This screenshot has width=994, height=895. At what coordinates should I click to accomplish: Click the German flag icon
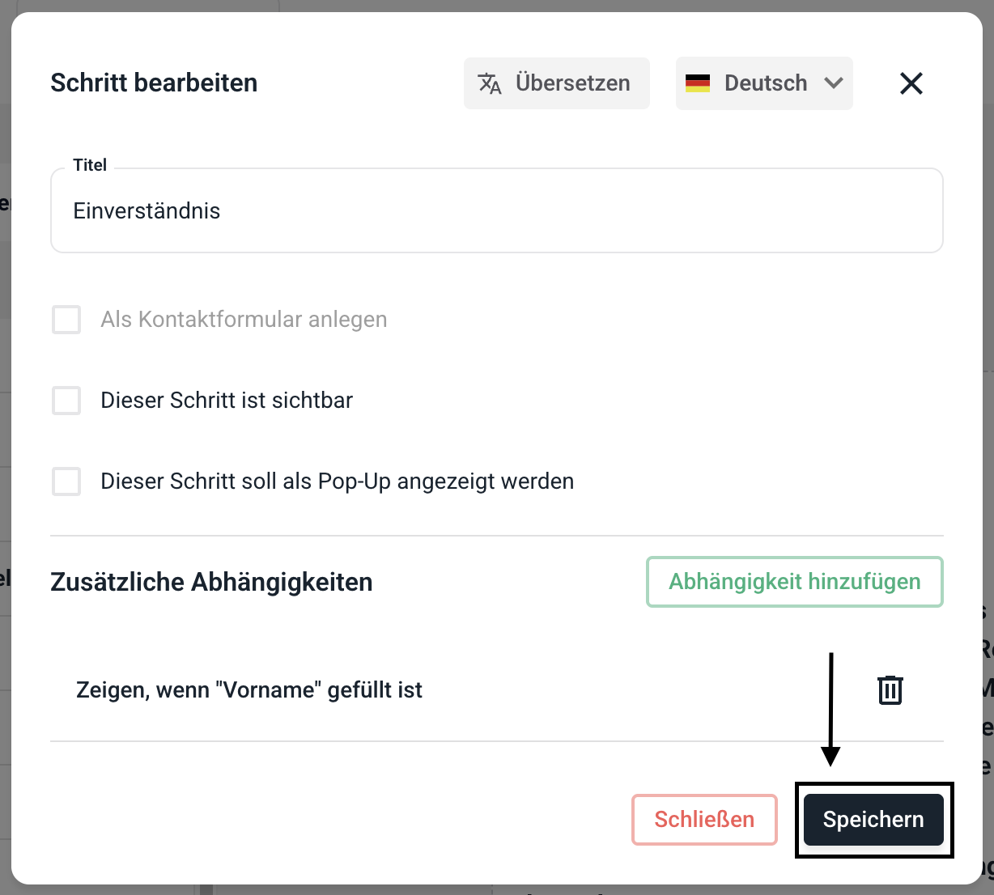(698, 83)
